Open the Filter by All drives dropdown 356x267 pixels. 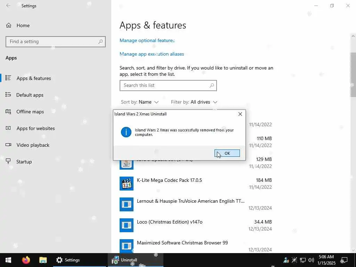(x=194, y=102)
